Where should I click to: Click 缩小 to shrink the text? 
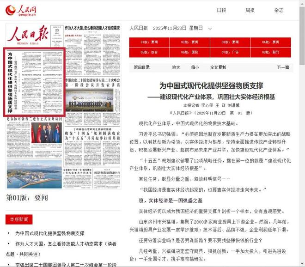point(195,67)
